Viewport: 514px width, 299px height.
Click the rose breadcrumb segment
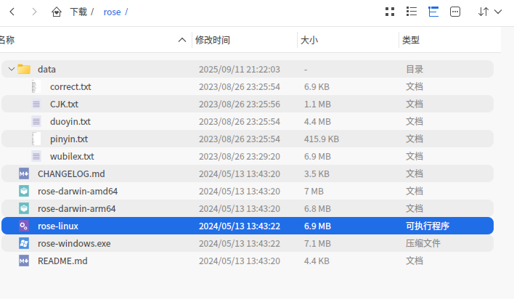tap(112, 12)
